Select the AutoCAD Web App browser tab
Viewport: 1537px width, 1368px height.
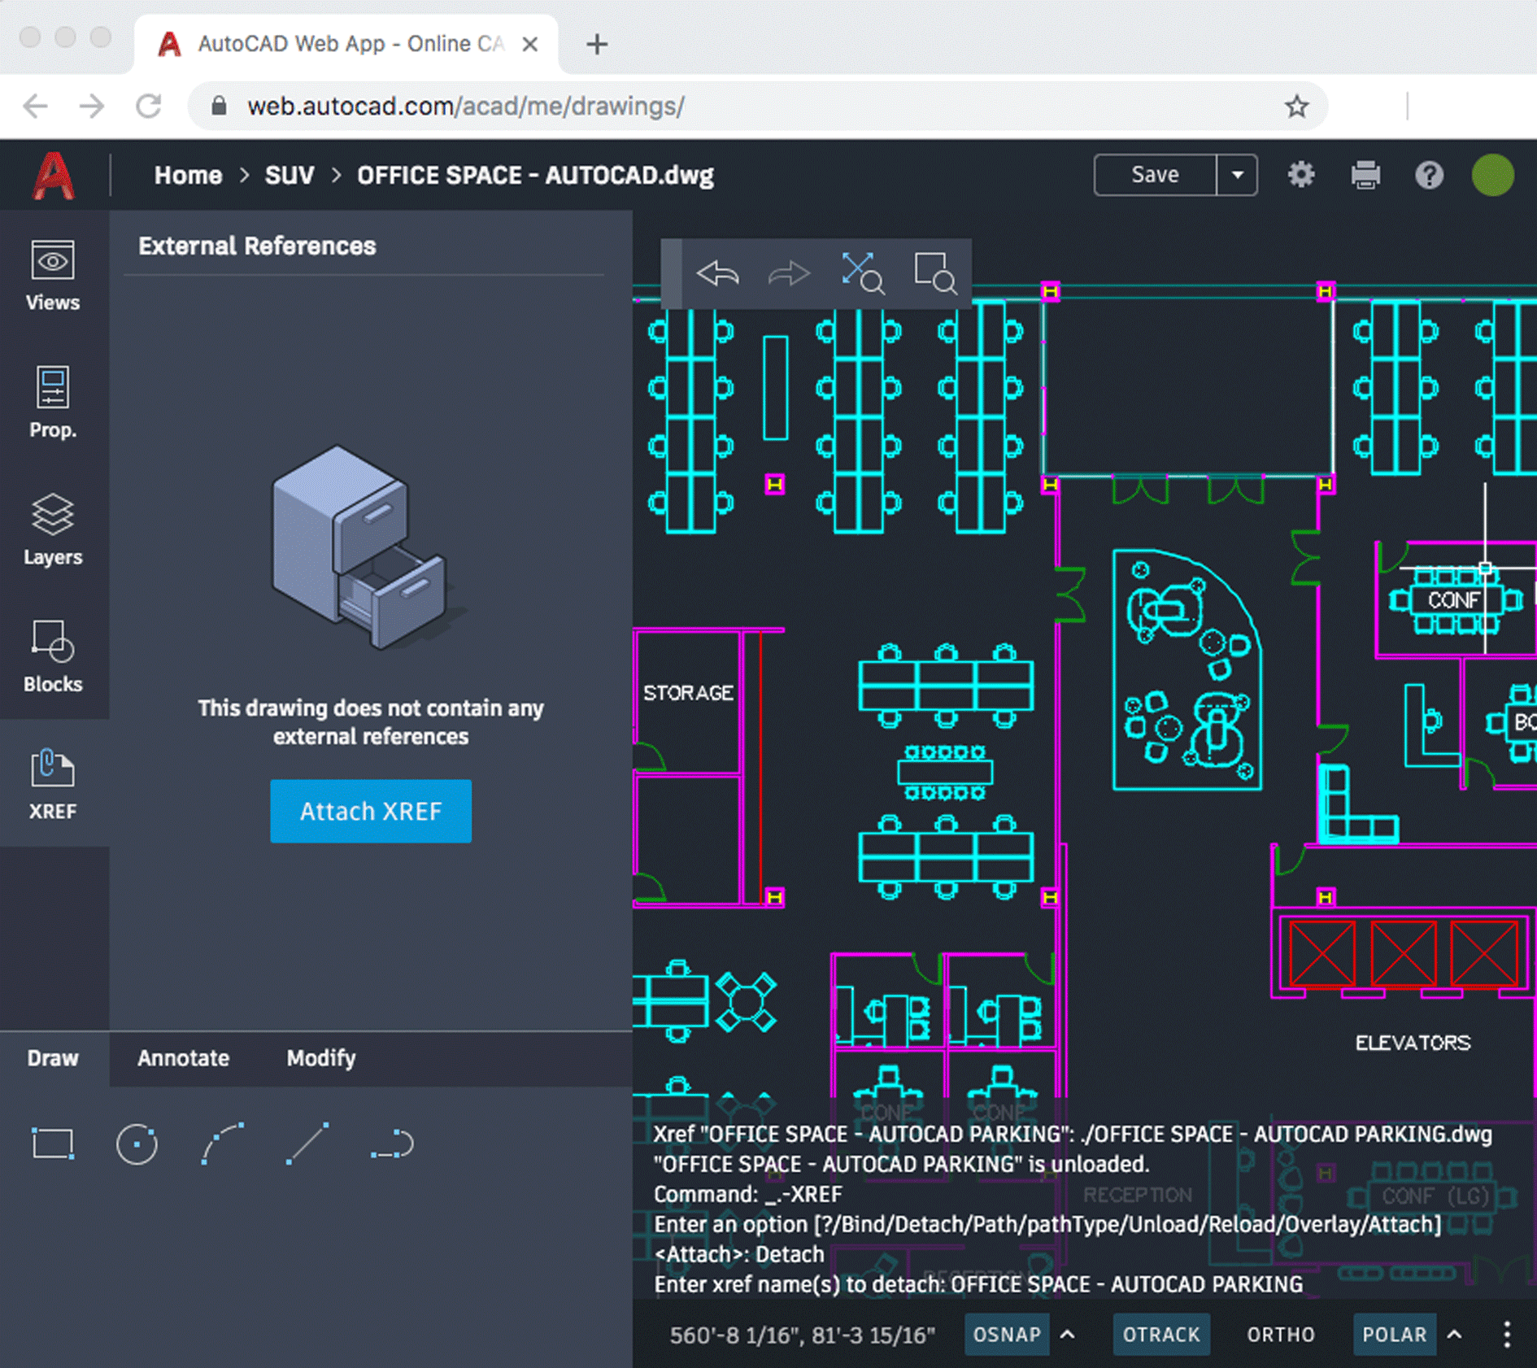pos(346,44)
